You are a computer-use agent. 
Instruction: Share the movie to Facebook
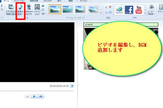[129, 10]
